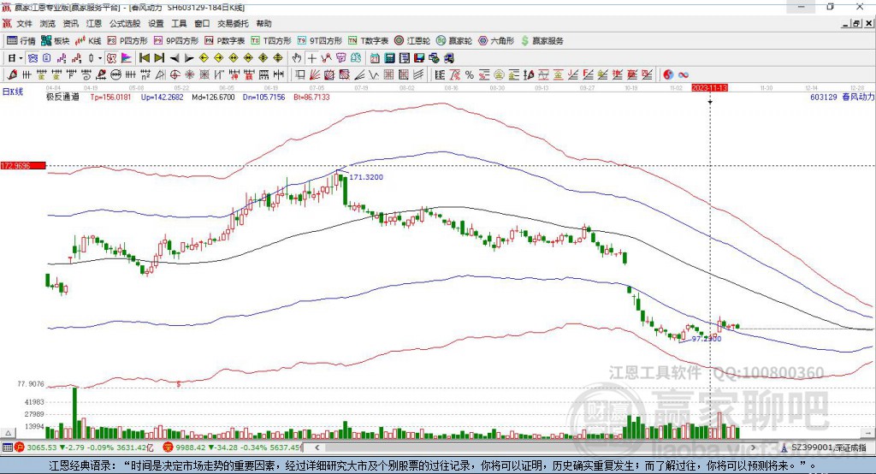Open the 六角形 hexagon tool
This screenshot has height=474, width=876.
coord(496,41)
